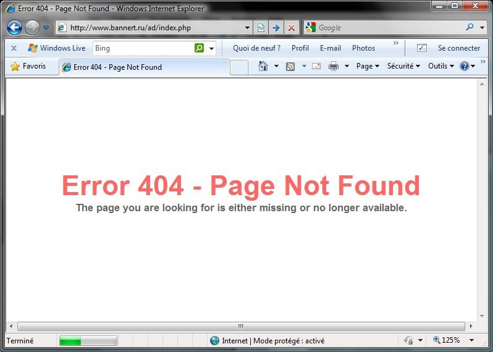
Task: Focus the Google search box
Action: [390, 28]
